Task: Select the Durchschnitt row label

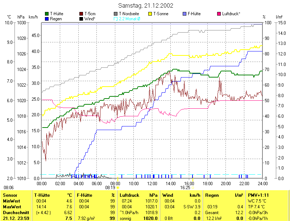Action: pos(16,212)
